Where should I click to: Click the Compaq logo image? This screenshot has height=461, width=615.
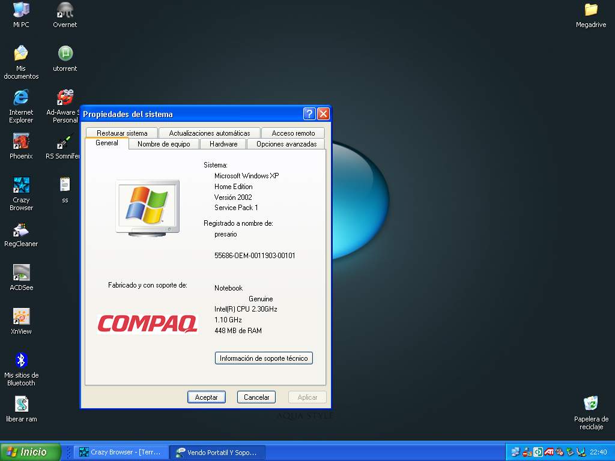click(147, 324)
